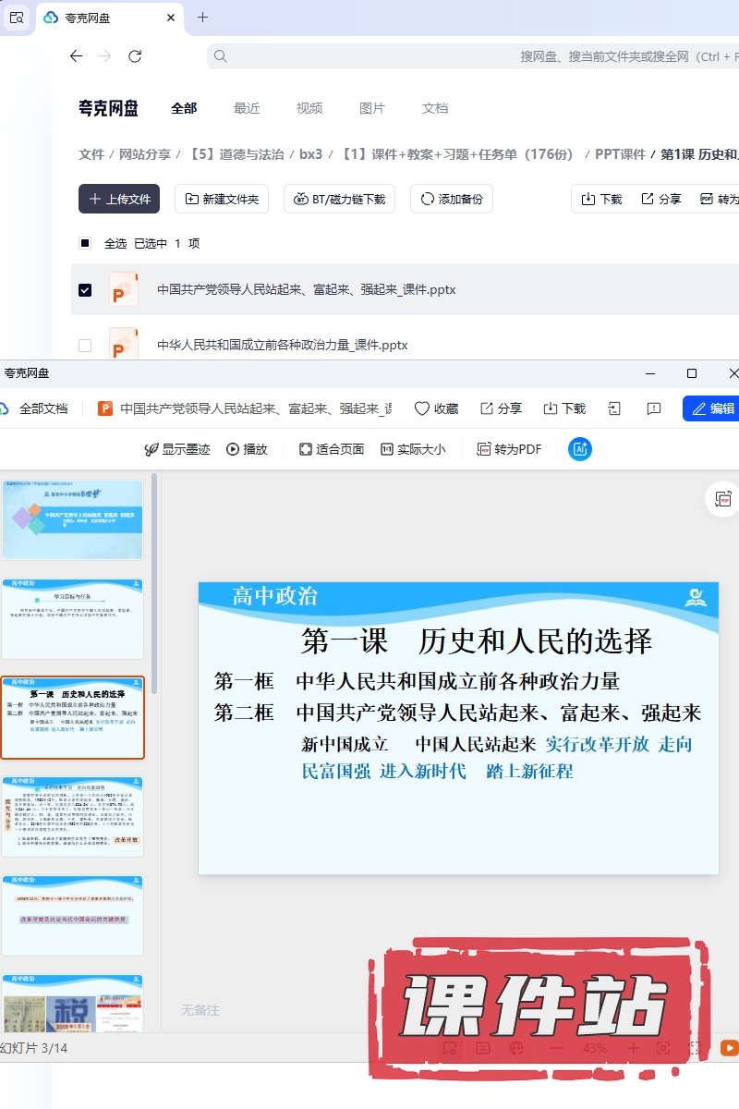The image size is (739, 1109).
Task: Check the 中华人民共和国成立前各种政治力量 file checkbox
Action: point(85,346)
